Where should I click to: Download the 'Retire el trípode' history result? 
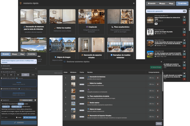184,20
